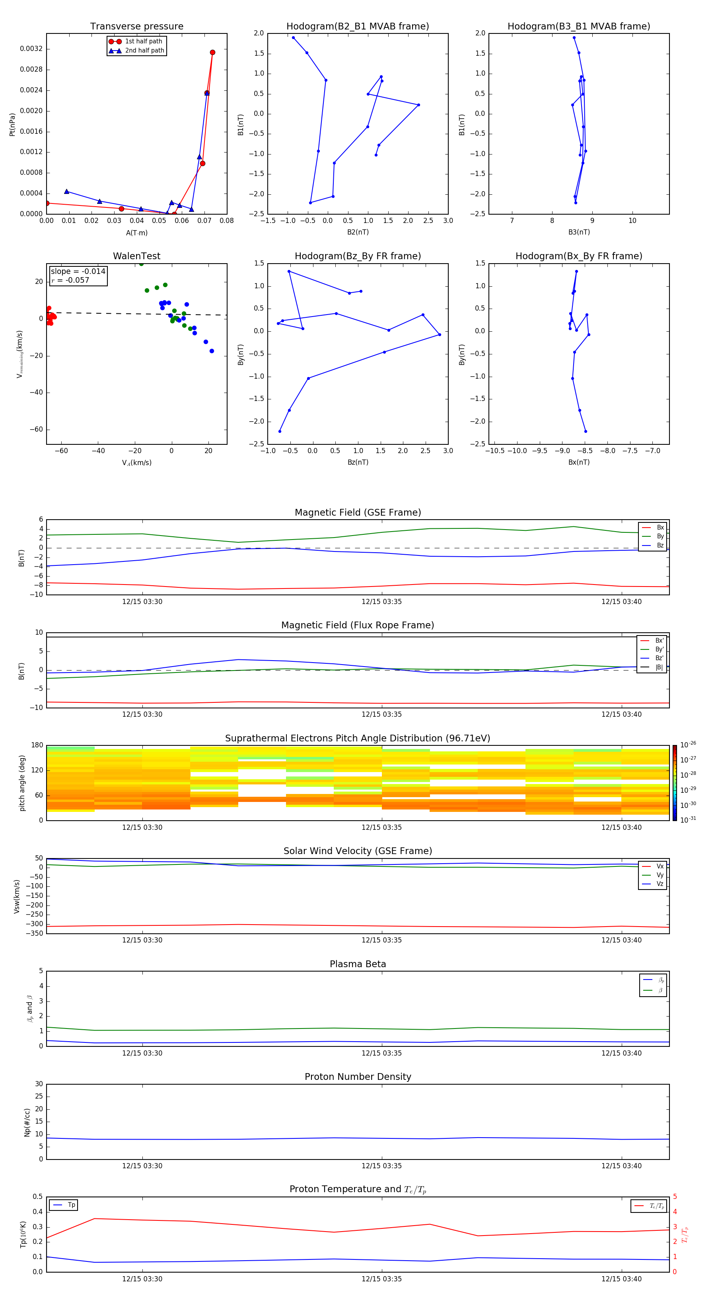Click the dashed fit line in WalenTest plot
Viewport: 716px width, 1314px height.
(x=136, y=314)
